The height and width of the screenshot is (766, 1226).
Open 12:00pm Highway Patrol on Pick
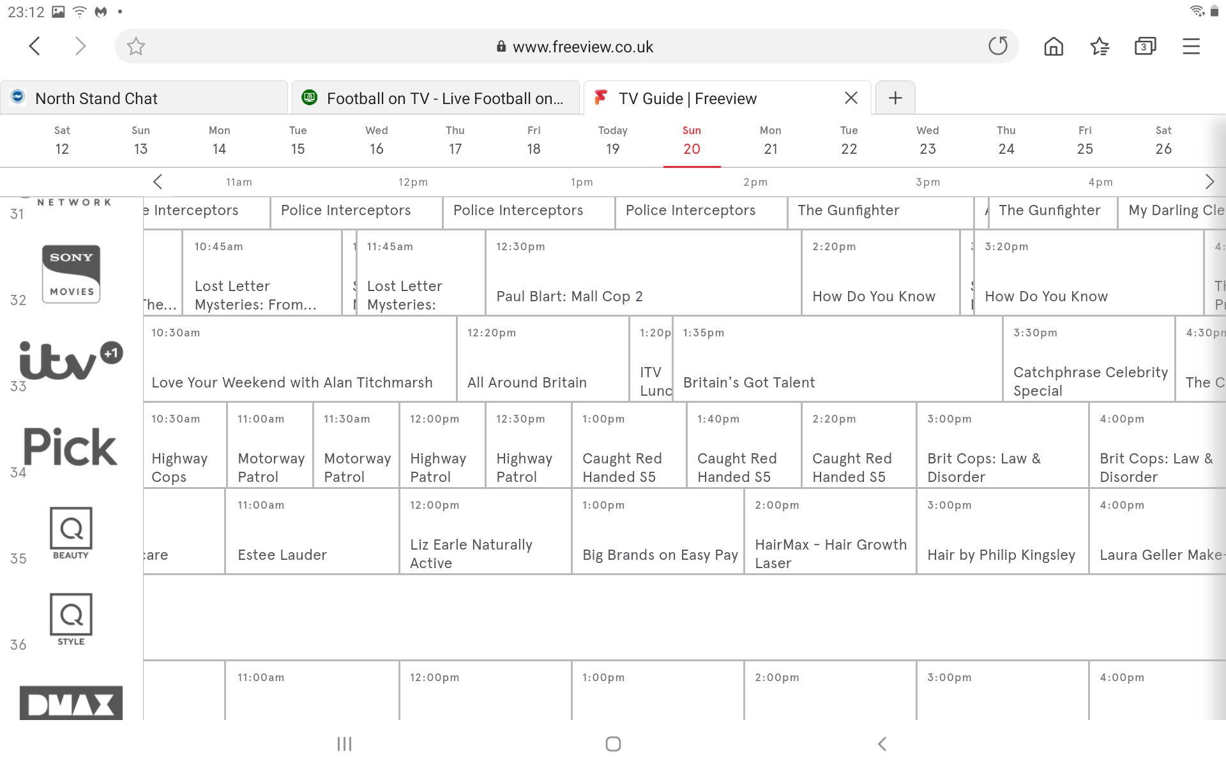click(443, 445)
